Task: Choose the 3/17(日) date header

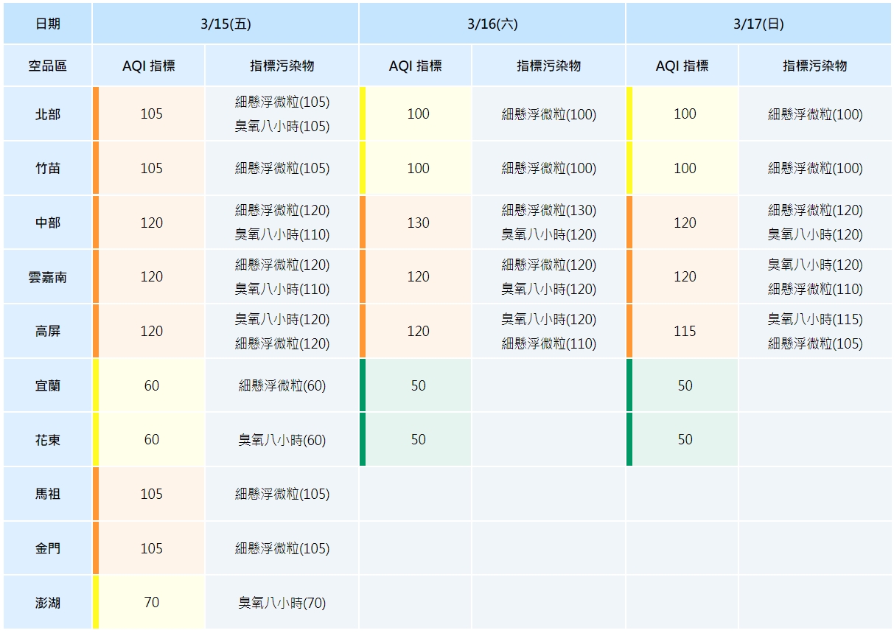Action: [758, 24]
